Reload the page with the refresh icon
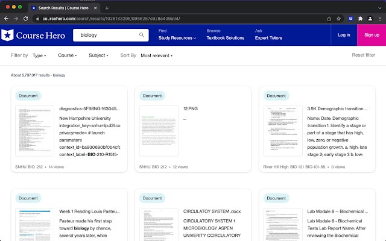This screenshot has height=241, width=386. (x=25, y=19)
